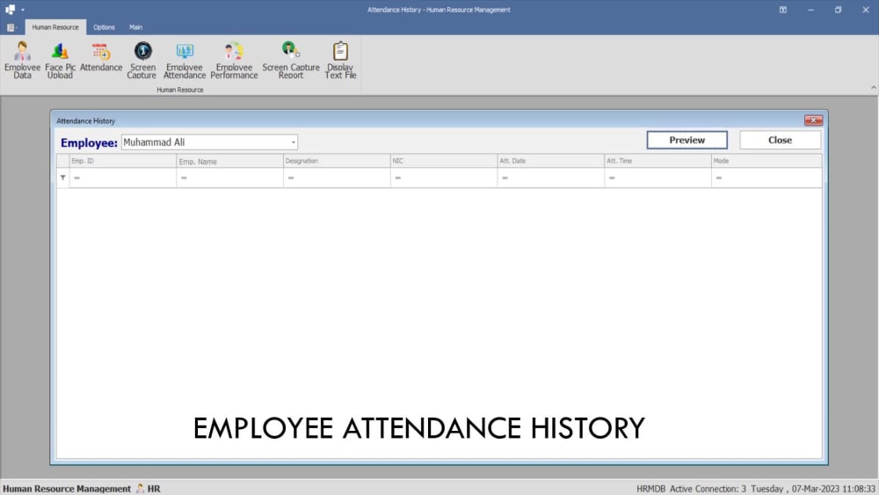The image size is (879, 495).
Task: Click the Human Resource Management status bar text
Action: click(x=67, y=489)
